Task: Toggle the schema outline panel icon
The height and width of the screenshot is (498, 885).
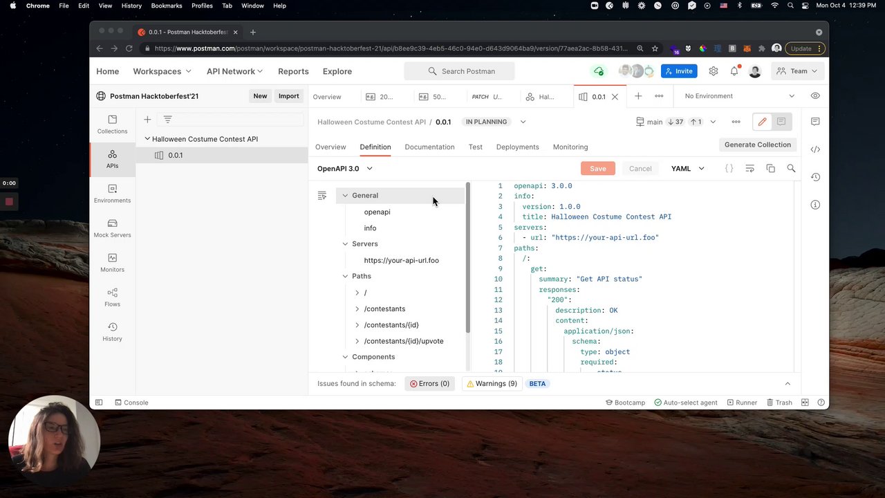Action: pos(322,196)
